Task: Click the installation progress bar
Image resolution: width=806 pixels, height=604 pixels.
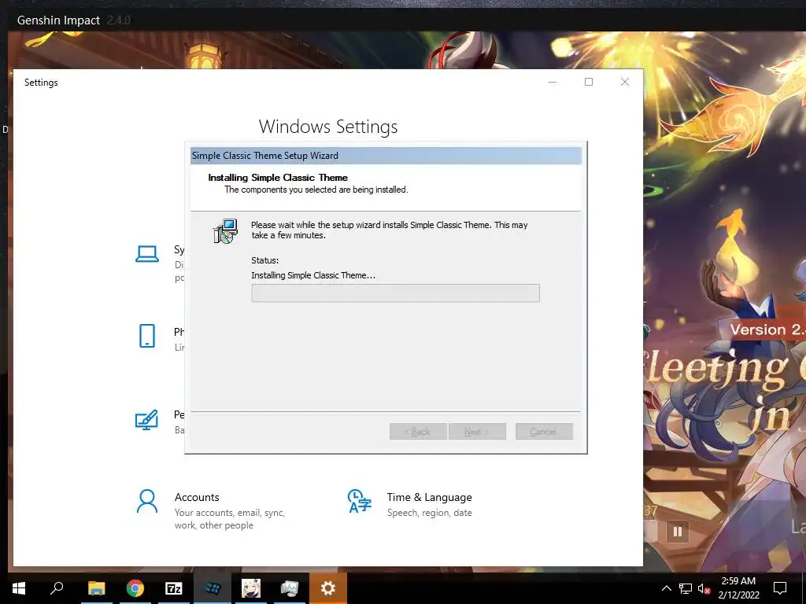Action: [395, 293]
